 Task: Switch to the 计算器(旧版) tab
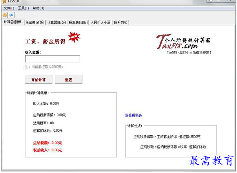57,22
